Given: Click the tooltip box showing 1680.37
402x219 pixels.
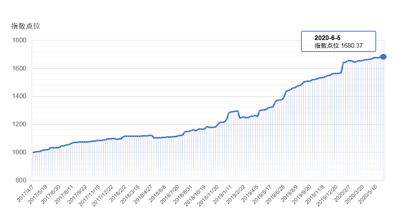Looking at the screenshot, I should point(338,42).
